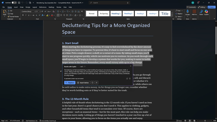Expand the Editing mode dropdown
Image resolution: width=217 pixels, height=122 pixels.
click(x=202, y=7)
